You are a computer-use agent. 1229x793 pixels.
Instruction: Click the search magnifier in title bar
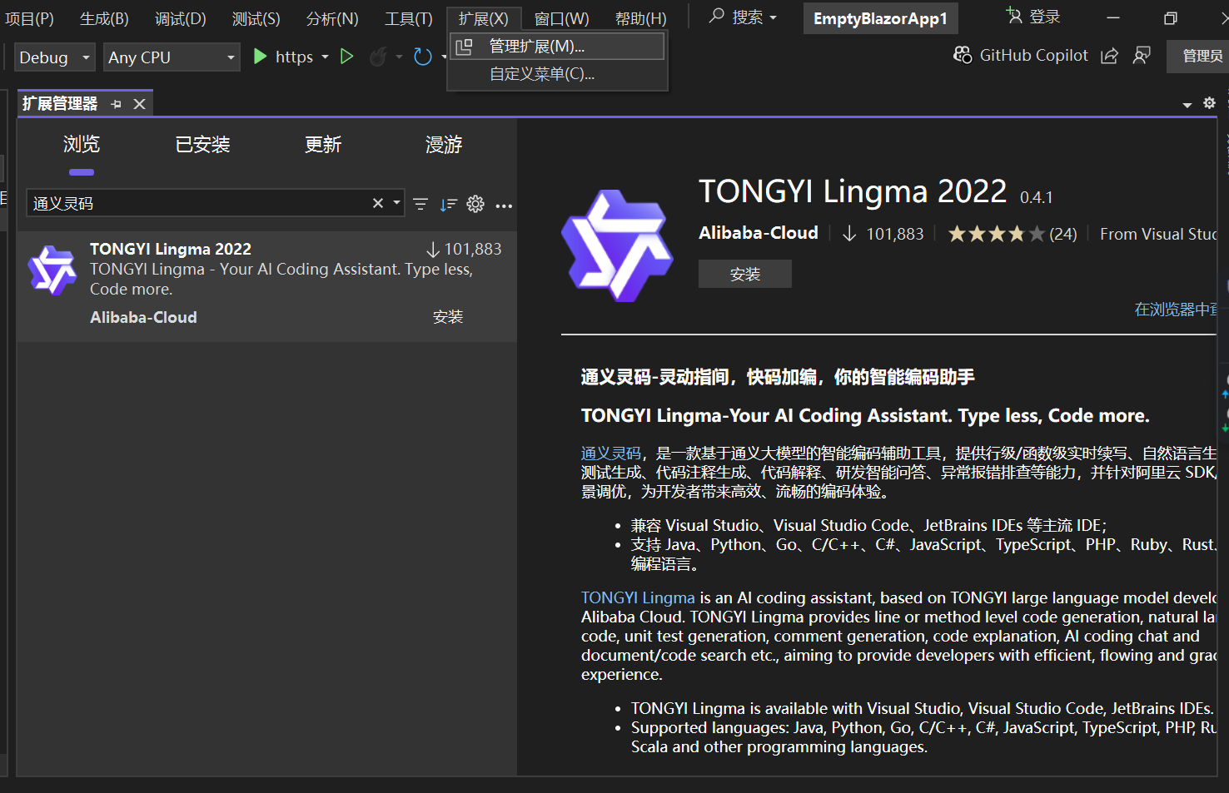pos(716,17)
